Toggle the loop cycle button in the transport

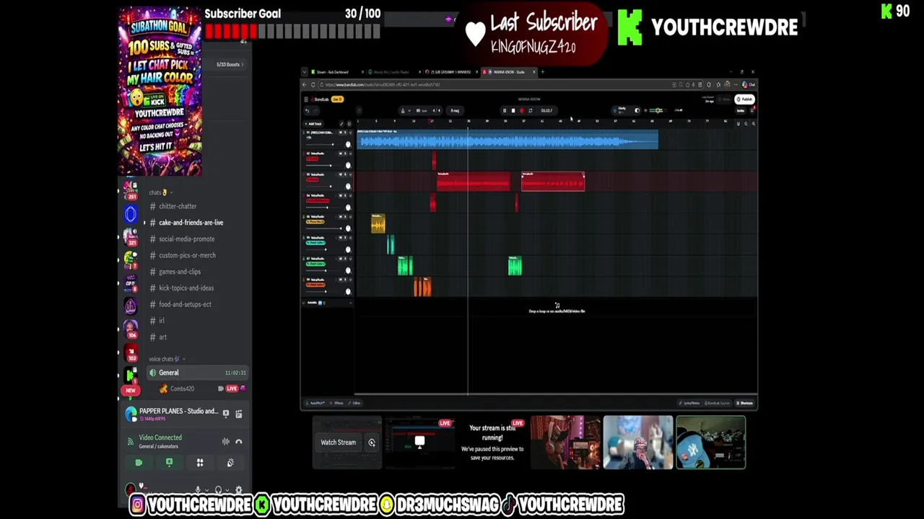pyautogui.click(x=531, y=110)
